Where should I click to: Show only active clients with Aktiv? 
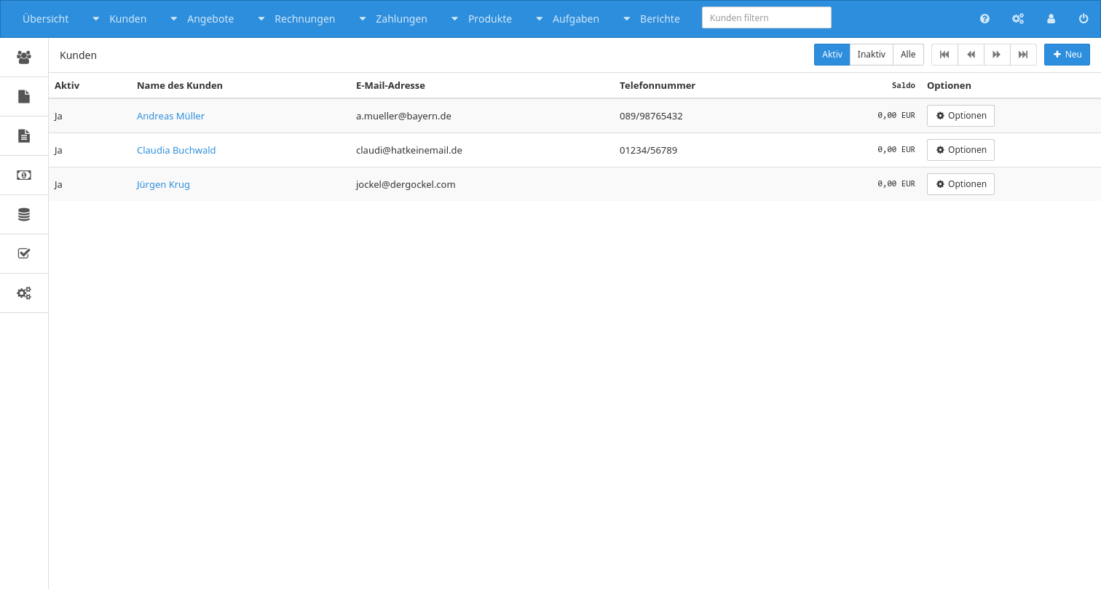832,55
